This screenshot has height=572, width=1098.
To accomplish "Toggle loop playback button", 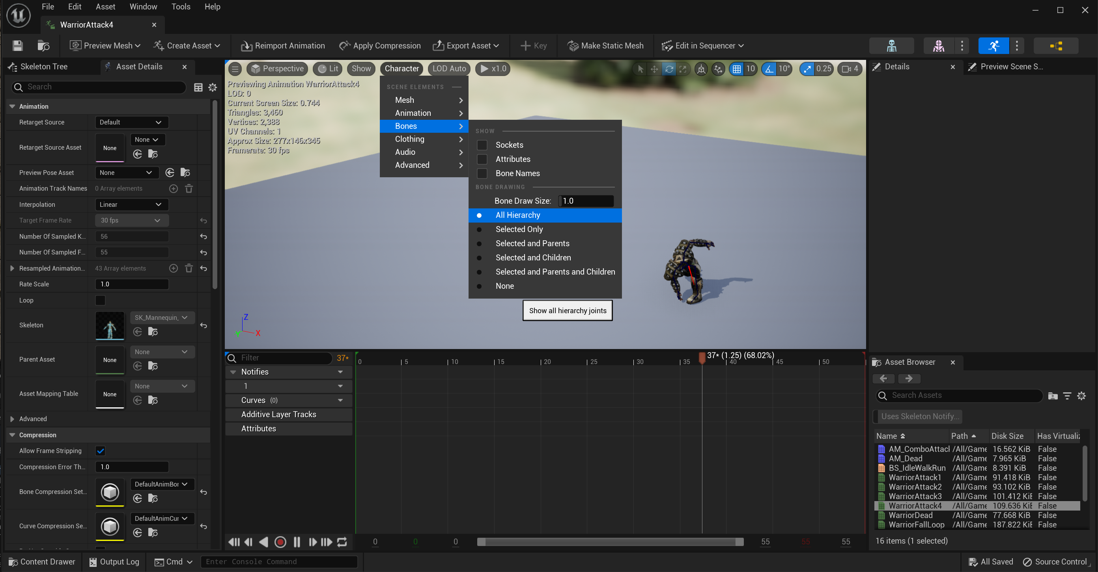I will click(342, 542).
